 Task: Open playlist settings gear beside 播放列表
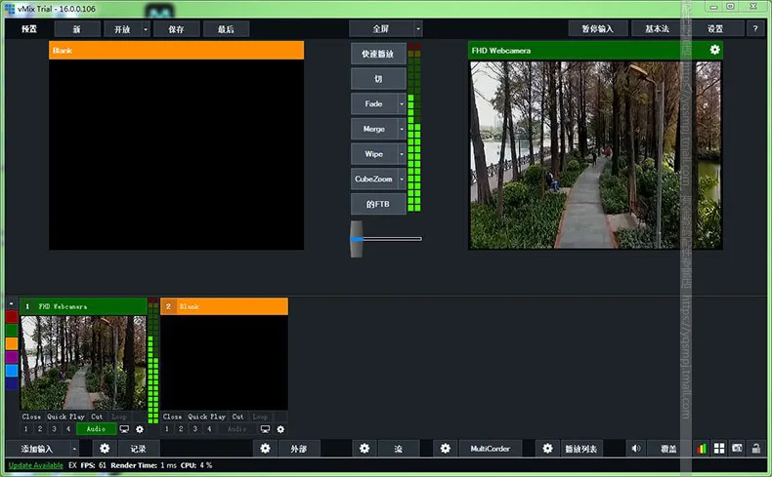point(547,449)
